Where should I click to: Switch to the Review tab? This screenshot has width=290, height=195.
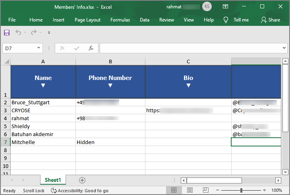click(x=166, y=20)
